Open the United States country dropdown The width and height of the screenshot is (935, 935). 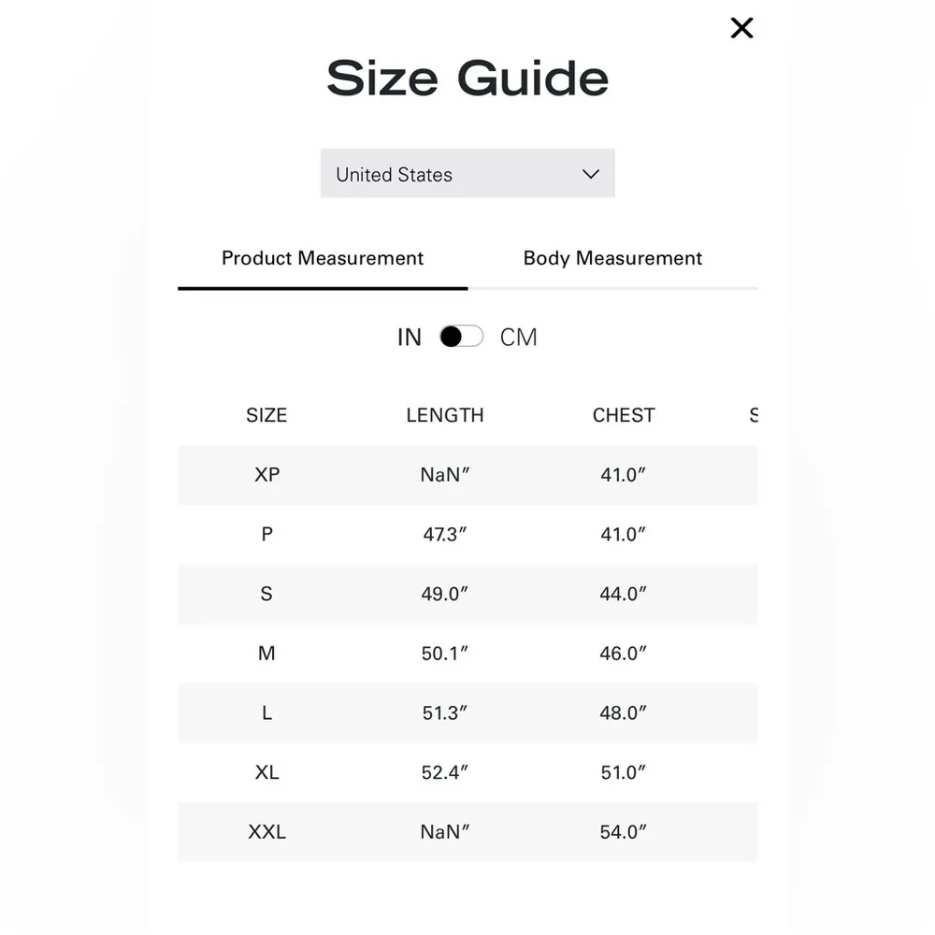[x=467, y=174]
